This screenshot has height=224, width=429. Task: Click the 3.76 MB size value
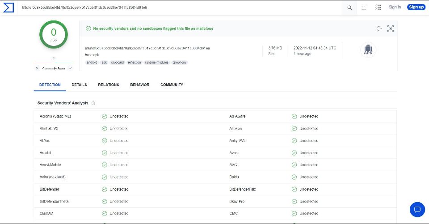[x=275, y=48]
